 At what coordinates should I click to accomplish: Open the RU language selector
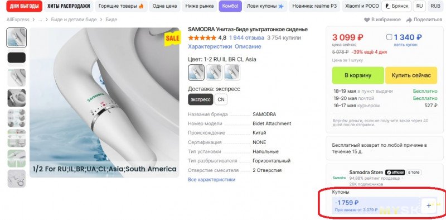pos(419,6)
